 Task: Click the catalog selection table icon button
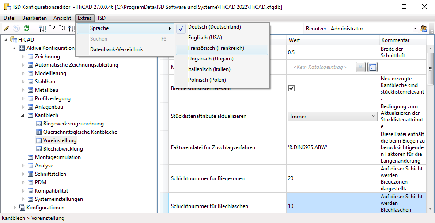(373, 67)
